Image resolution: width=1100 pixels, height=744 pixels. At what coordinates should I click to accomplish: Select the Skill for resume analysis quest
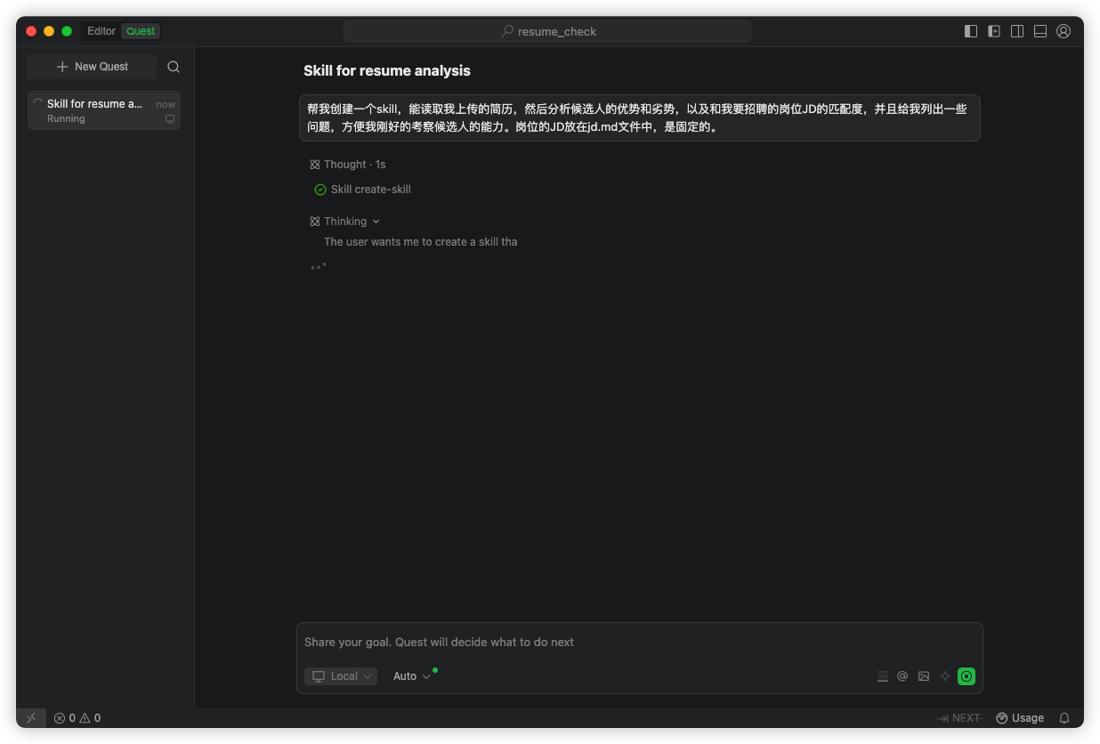[104, 110]
